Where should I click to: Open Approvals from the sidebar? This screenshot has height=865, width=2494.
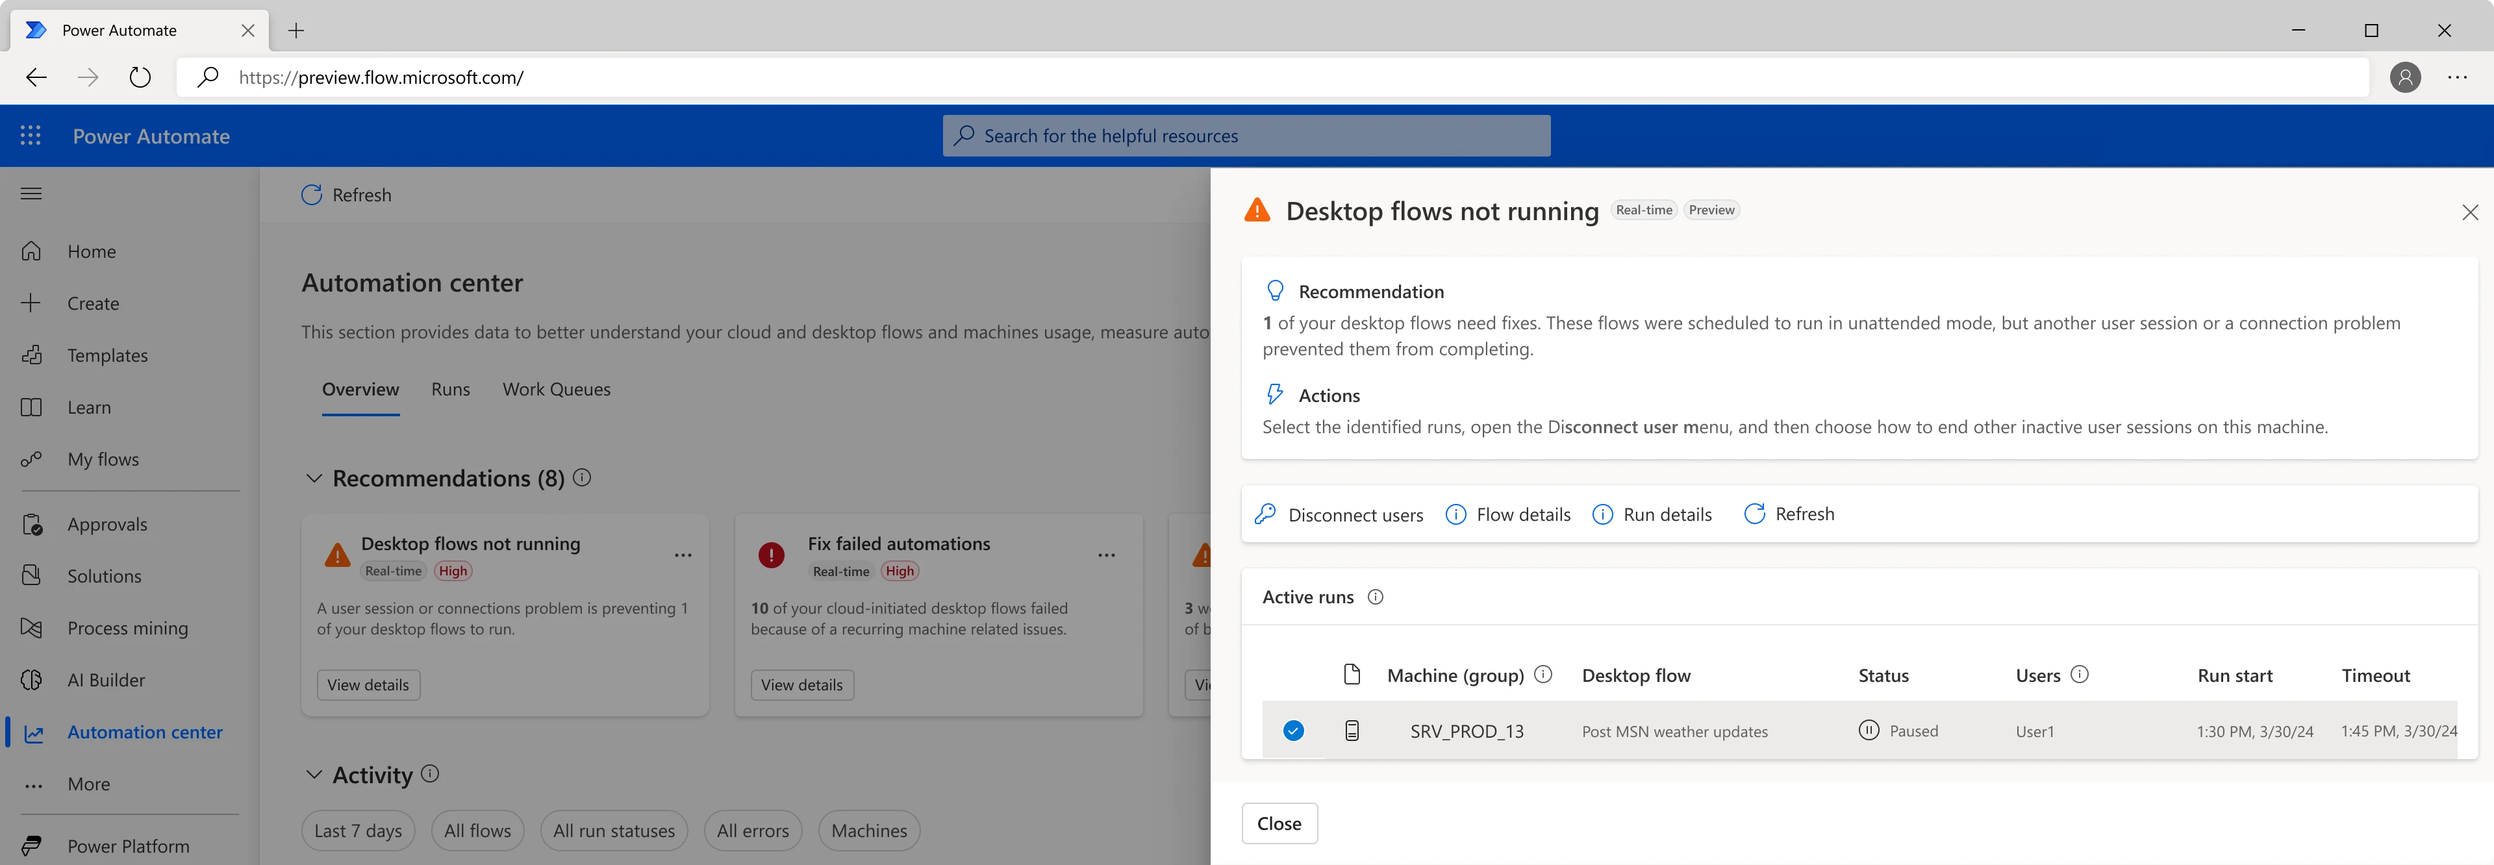pyautogui.click(x=107, y=523)
